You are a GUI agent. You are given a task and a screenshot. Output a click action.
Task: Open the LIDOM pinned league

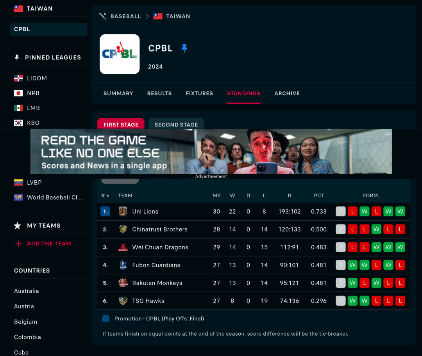(x=37, y=78)
